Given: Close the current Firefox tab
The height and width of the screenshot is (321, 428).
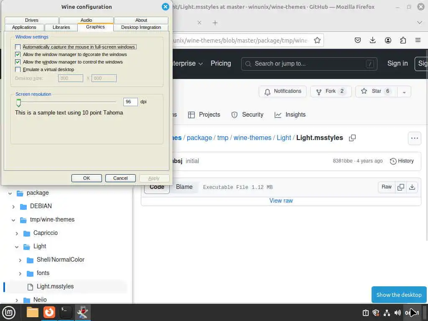Looking at the screenshot, I should [x=199, y=23].
